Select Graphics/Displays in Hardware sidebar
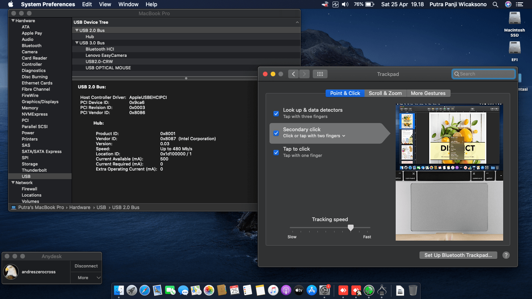 coord(40,102)
